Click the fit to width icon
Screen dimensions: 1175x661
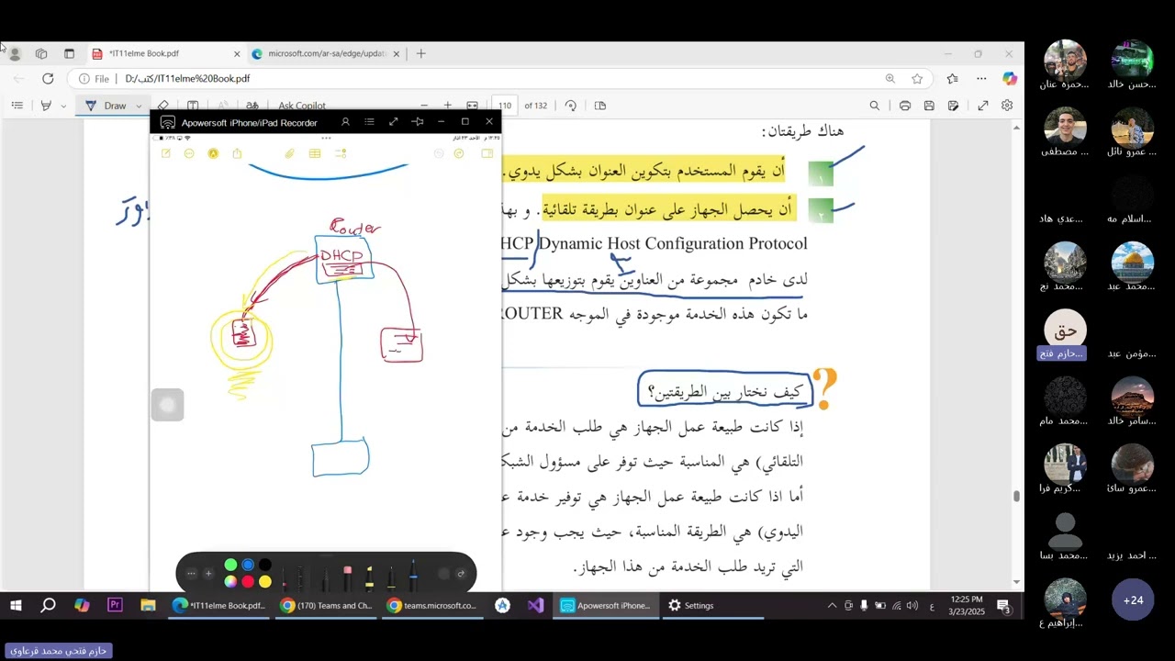click(472, 106)
